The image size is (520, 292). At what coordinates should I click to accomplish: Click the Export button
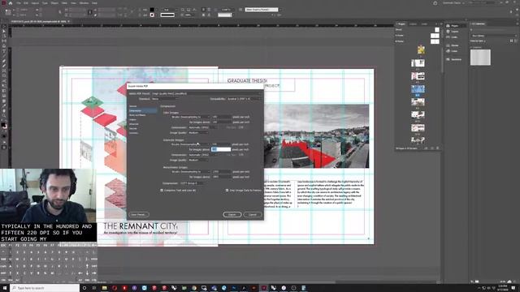(x=232, y=214)
